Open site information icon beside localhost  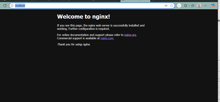point(12,6)
